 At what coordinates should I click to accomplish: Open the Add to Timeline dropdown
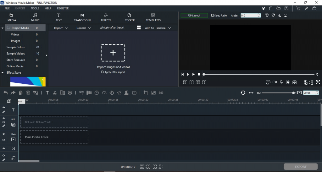(158, 28)
